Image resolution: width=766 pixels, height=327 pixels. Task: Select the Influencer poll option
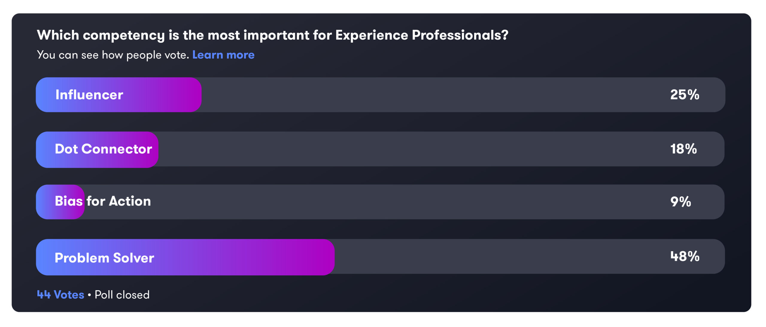click(x=381, y=95)
